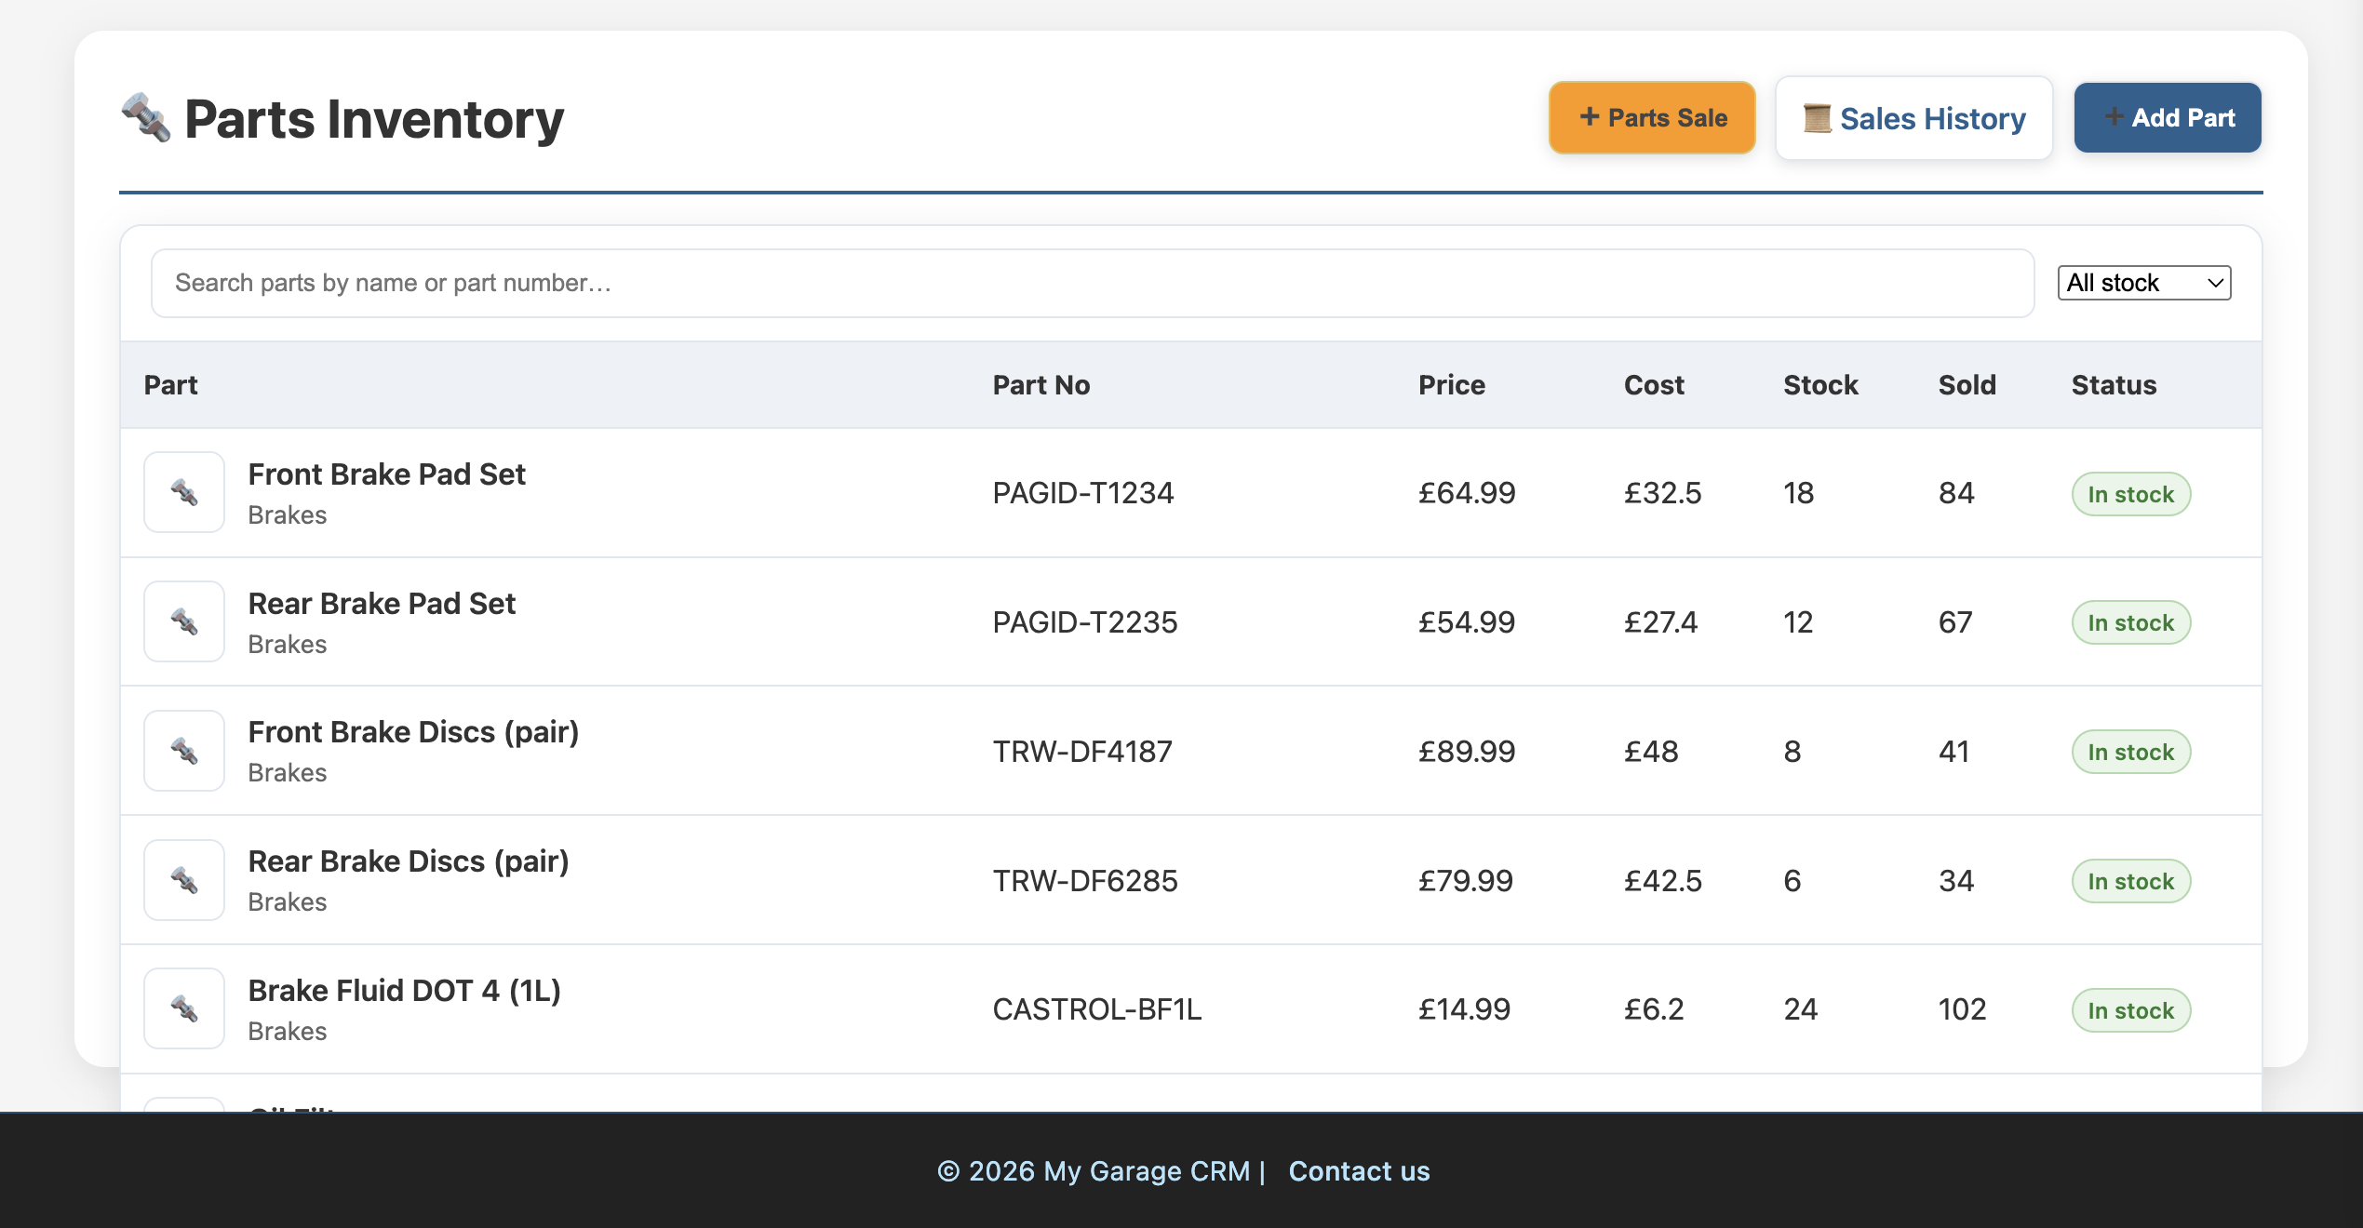Image resolution: width=2363 pixels, height=1228 pixels.
Task: Click the sold count 102
Action: [x=1962, y=1009]
